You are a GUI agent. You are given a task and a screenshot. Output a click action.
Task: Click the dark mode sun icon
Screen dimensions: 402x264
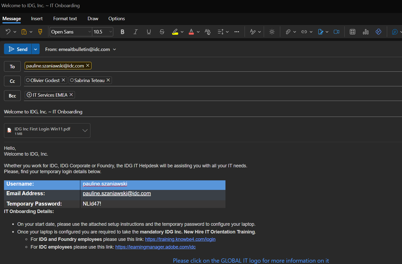[x=272, y=32]
